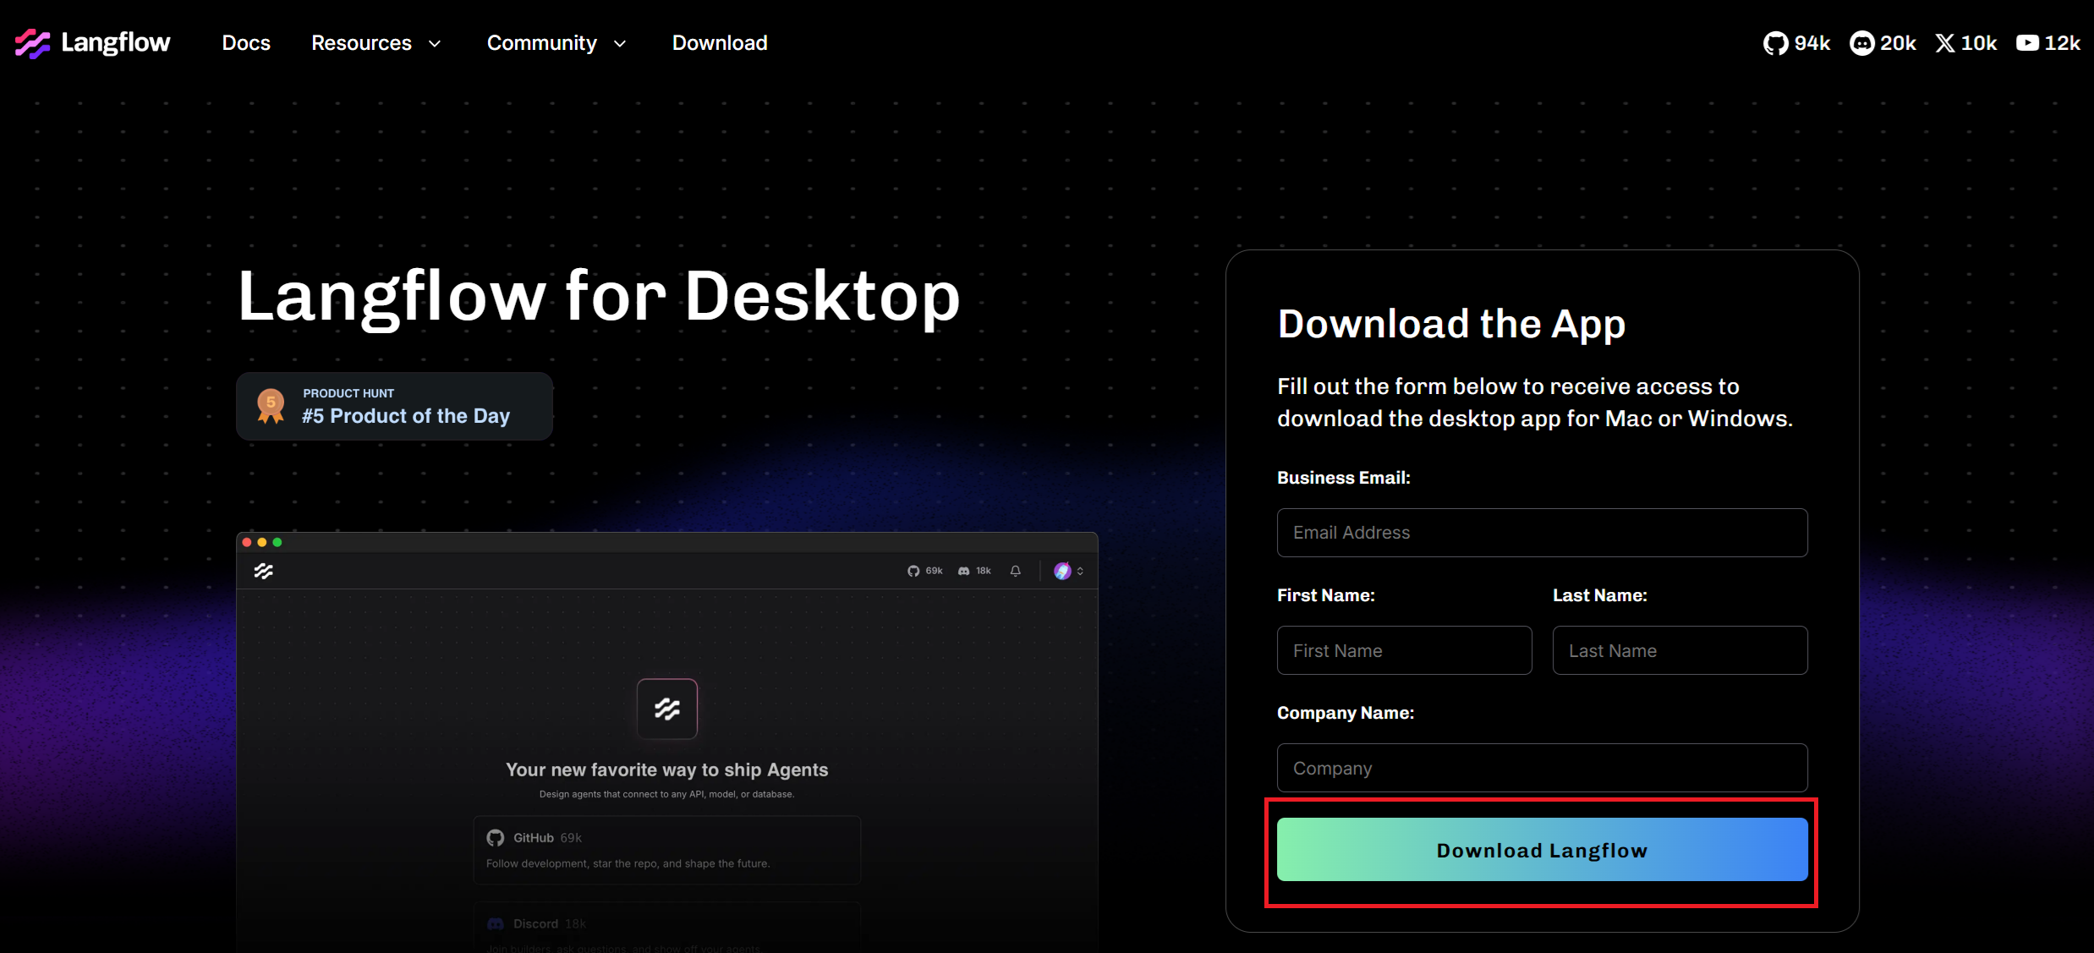Expand the Community dropdown menu
The image size is (2094, 953).
pyautogui.click(x=556, y=43)
